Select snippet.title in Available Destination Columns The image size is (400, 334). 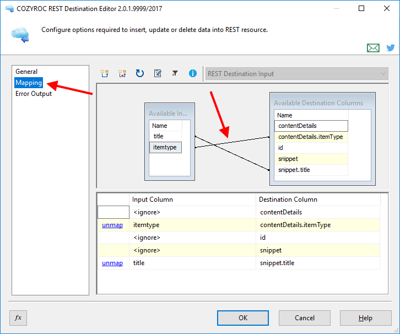[311, 170]
